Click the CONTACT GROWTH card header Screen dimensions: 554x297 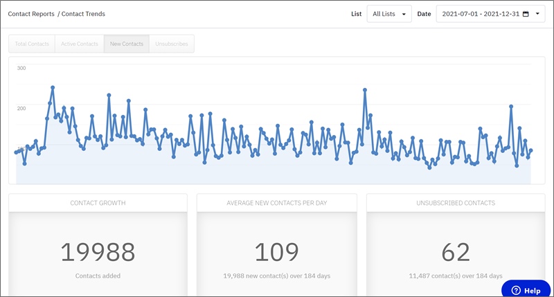tap(98, 203)
